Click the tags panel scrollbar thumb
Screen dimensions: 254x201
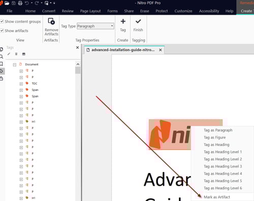point(78,70)
